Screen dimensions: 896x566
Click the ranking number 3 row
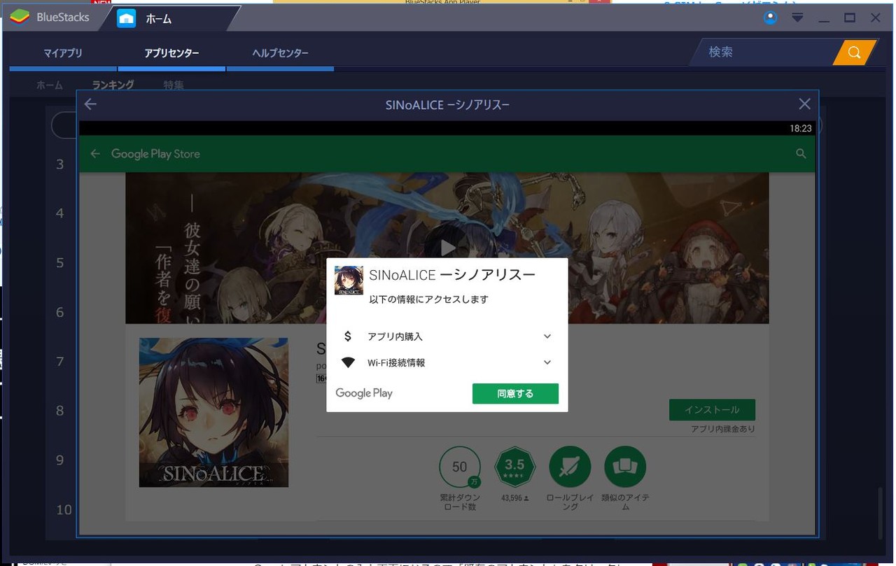pos(60,164)
